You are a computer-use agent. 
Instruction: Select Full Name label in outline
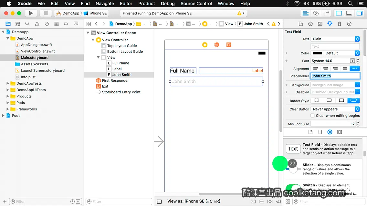tap(121, 63)
